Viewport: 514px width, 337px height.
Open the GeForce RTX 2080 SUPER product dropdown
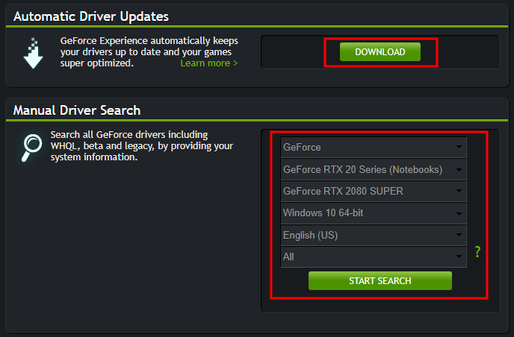click(x=374, y=191)
